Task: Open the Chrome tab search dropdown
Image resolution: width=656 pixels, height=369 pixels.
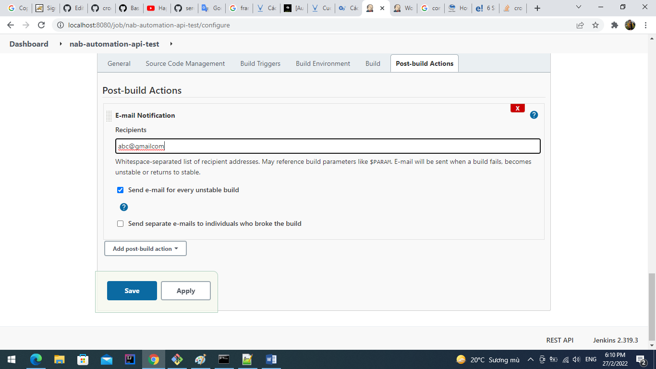Action: click(579, 7)
